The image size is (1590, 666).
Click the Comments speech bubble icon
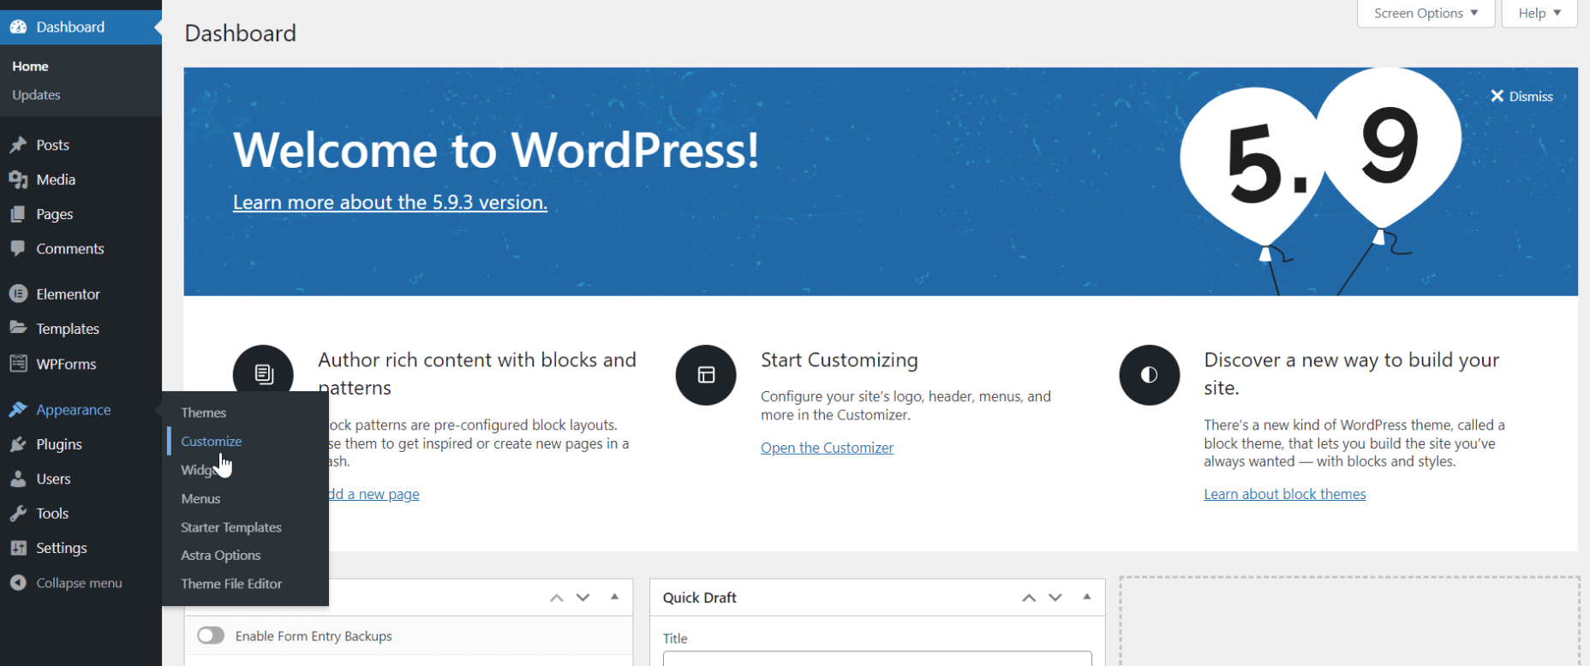click(18, 249)
